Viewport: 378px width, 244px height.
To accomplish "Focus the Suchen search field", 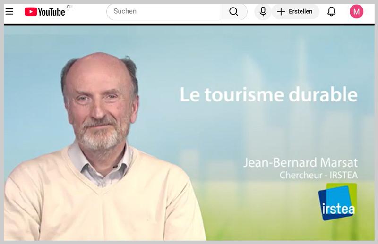I will tap(163, 11).
